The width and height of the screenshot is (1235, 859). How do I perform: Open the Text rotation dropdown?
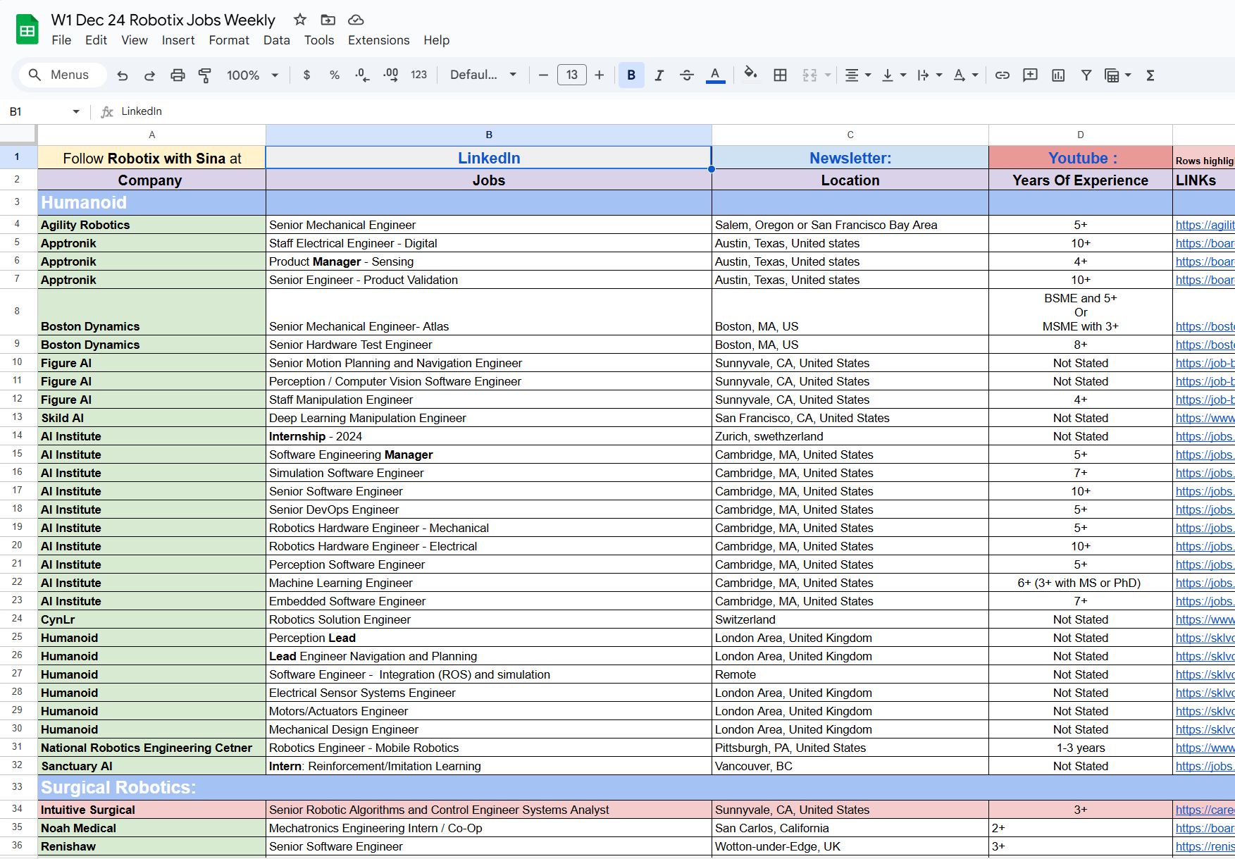point(965,75)
